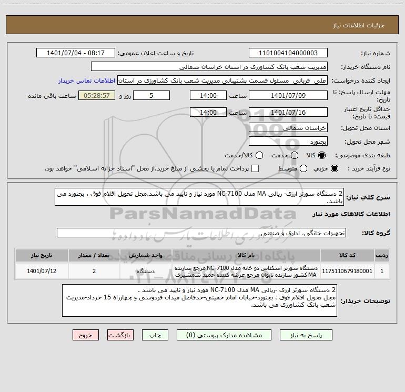Viewport: 405px width, 392px height.
Task: Click the row number cell 1
Action: pyautogui.click(x=382, y=271)
